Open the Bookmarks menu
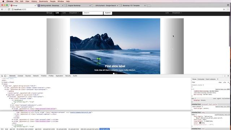This screenshot has width=231, height=130. coord(43,1)
